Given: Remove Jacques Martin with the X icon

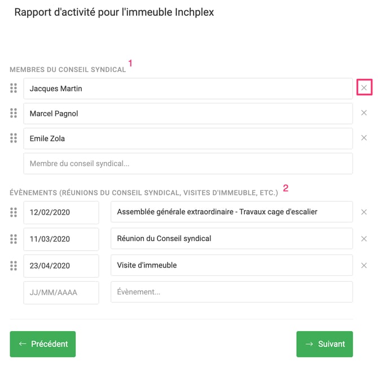Looking at the screenshot, I should point(364,88).
